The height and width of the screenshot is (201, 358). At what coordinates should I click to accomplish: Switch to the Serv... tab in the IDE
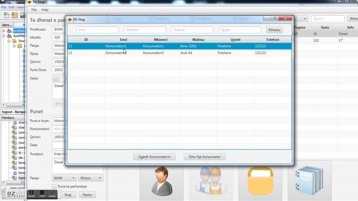click(x=7, y=25)
